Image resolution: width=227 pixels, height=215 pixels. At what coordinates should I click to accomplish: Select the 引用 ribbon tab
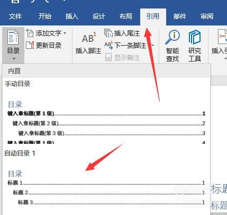tap(153, 16)
